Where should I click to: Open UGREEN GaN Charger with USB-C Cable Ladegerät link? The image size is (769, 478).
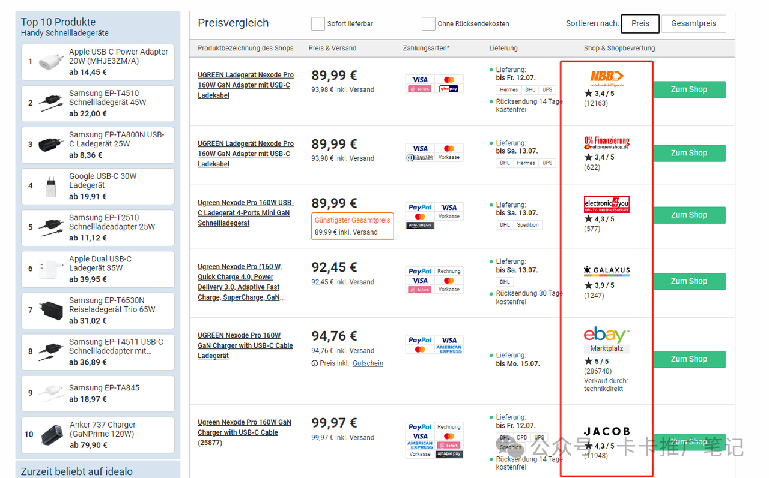coord(245,345)
